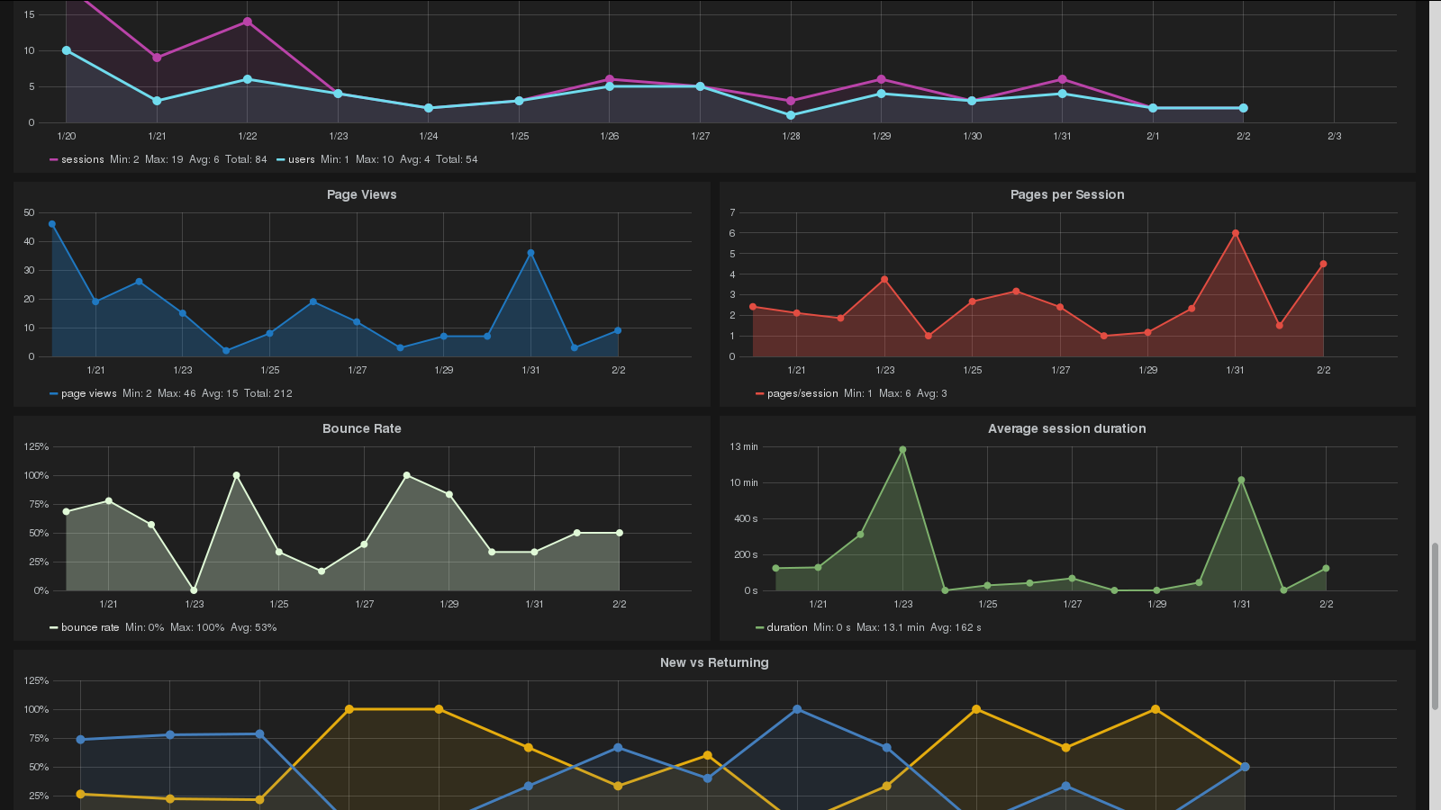Click the '13 min' axis label
This screenshot has height=810, width=1441.
click(744, 446)
